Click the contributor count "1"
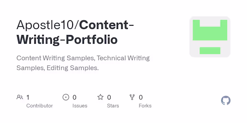247x123 pixels. [28, 97]
